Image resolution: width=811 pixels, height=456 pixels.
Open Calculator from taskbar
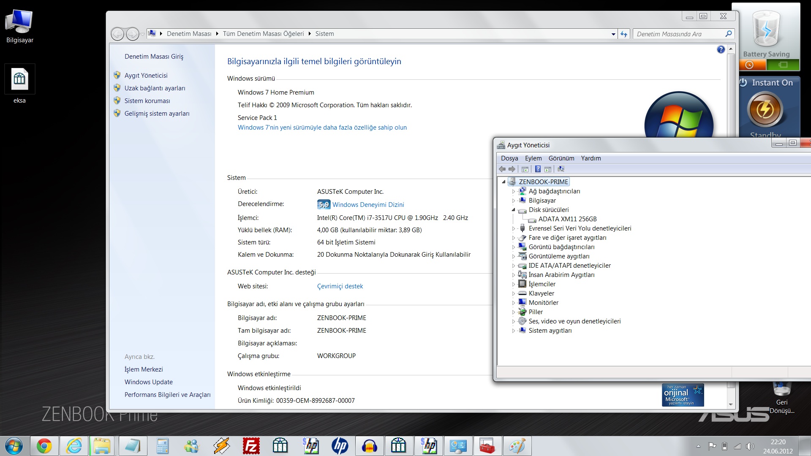(162, 446)
